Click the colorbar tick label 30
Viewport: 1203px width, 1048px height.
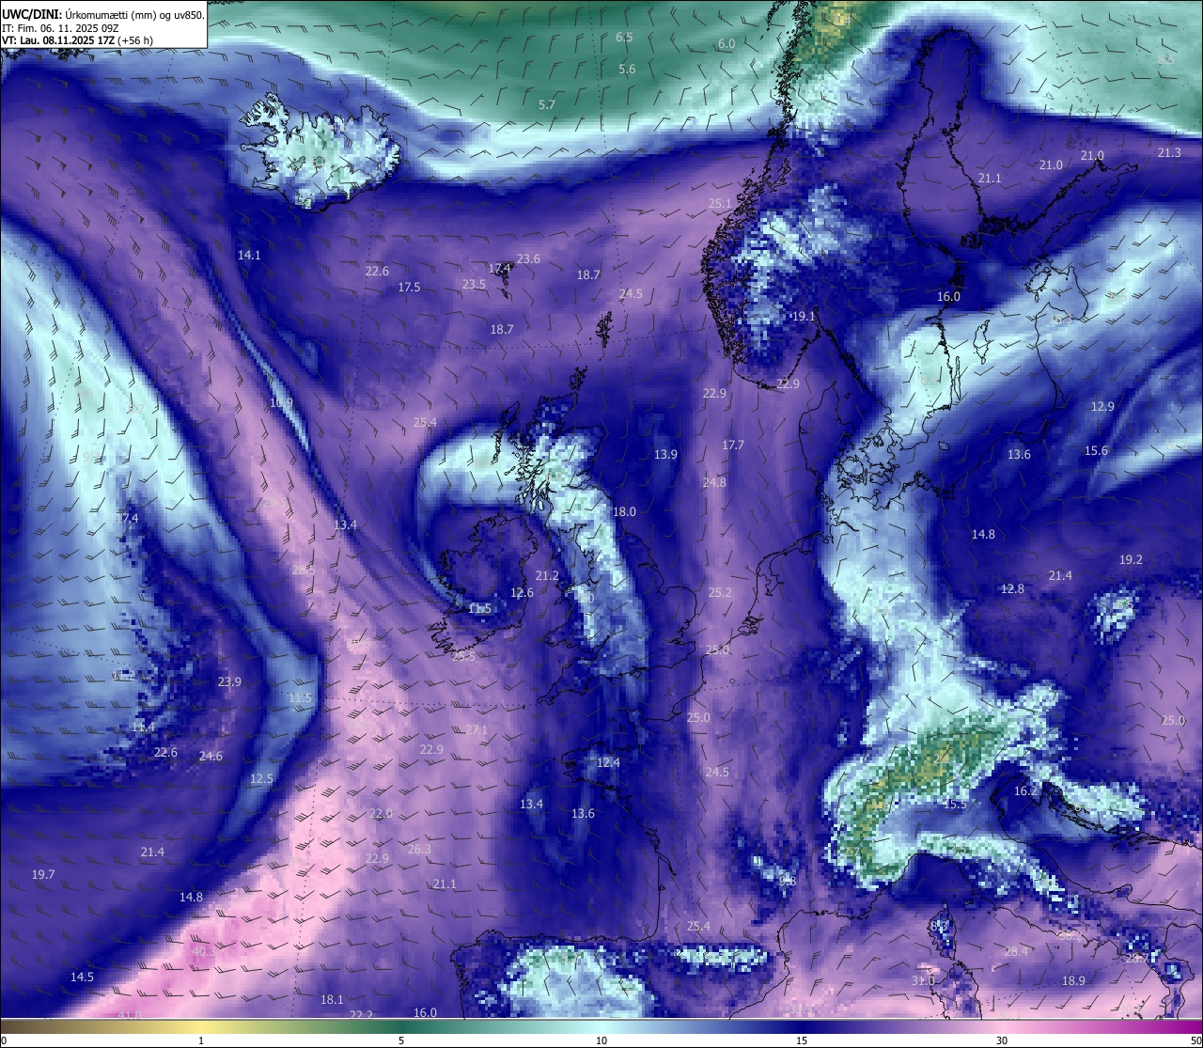pos(1002,1040)
